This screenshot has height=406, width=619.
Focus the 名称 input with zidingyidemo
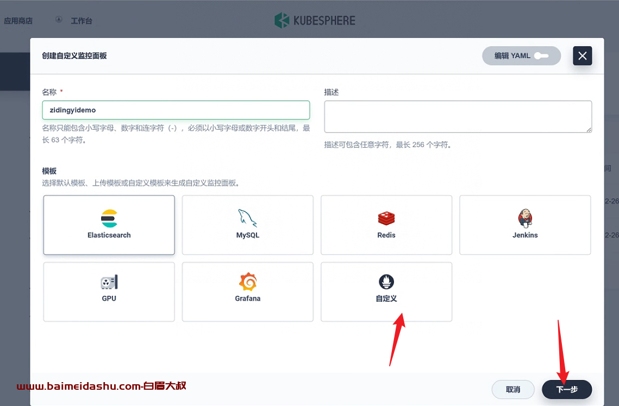176,110
